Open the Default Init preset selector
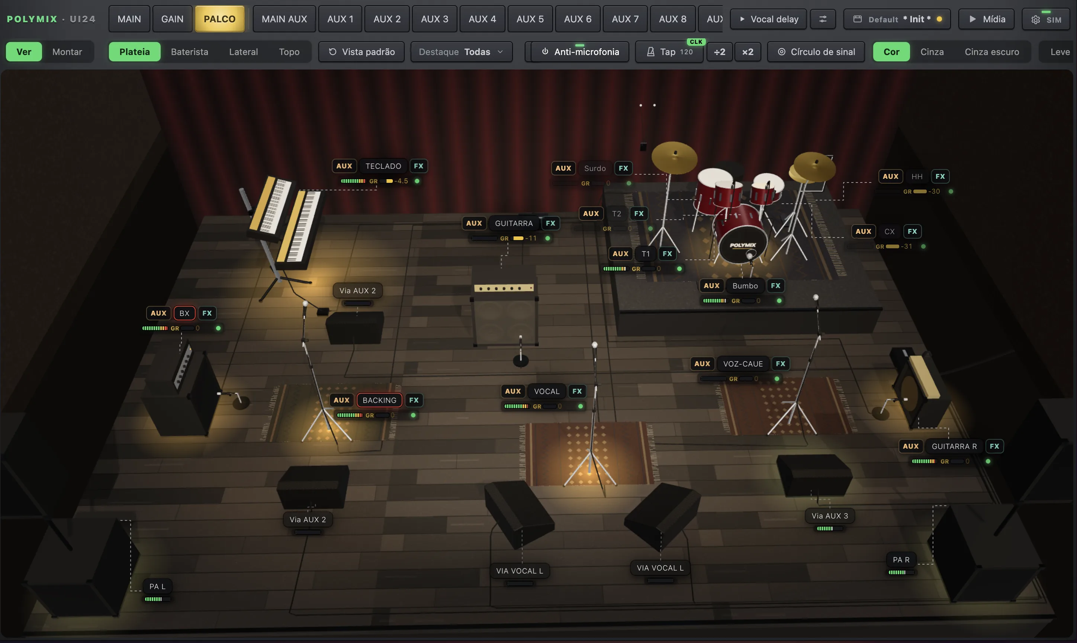The image size is (1077, 643). [x=897, y=19]
